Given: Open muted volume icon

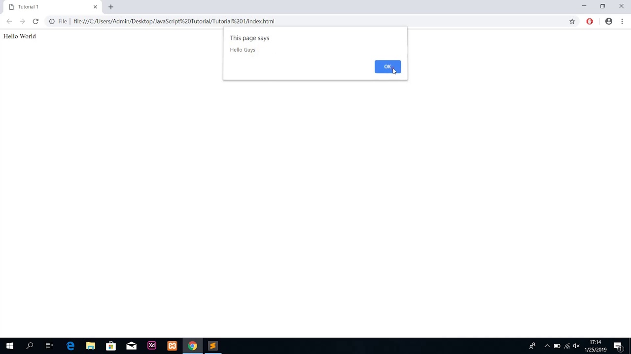Looking at the screenshot, I should [x=576, y=346].
